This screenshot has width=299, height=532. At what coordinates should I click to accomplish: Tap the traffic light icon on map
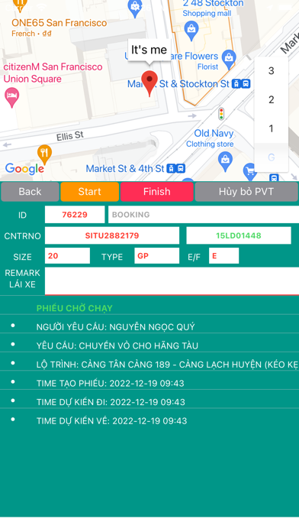pyautogui.click(x=221, y=114)
